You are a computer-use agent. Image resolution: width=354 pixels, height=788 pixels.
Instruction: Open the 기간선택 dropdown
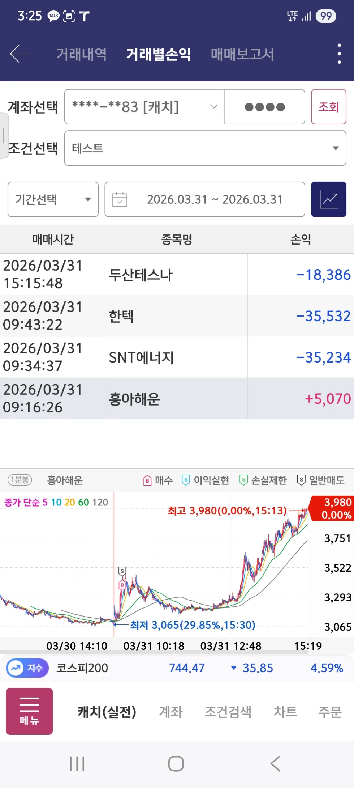(x=52, y=199)
